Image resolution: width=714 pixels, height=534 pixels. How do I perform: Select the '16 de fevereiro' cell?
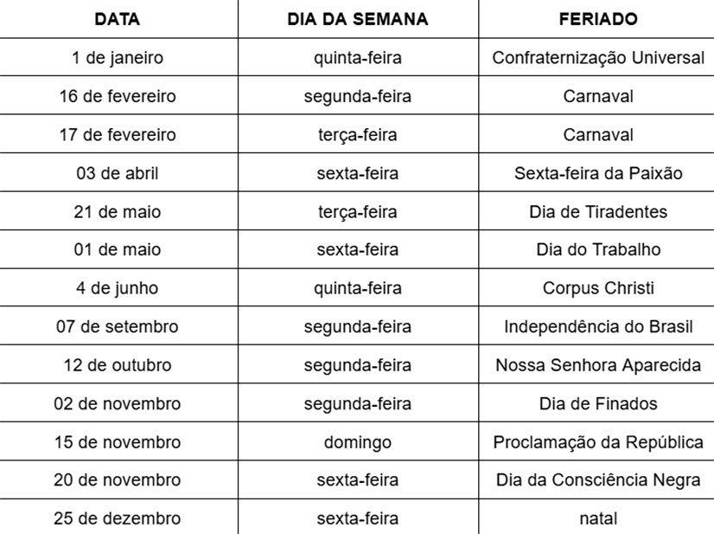(118, 96)
